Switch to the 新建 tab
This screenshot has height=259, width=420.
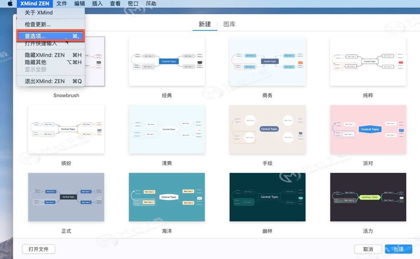[x=205, y=24]
